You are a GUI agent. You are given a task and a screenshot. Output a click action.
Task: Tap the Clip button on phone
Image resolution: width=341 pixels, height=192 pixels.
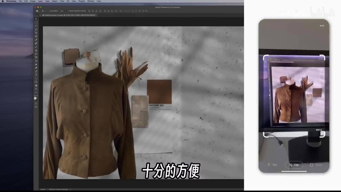[x=294, y=165]
